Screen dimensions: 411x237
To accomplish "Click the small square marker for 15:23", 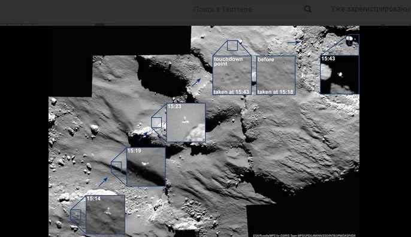I will [x=156, y=122].
